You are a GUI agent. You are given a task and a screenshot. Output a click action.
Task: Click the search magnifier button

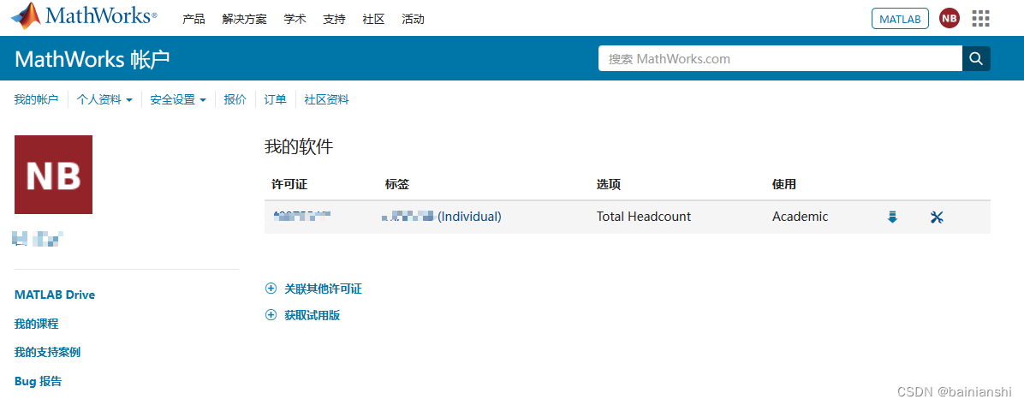pyautogui.click(x=976, y=59)
